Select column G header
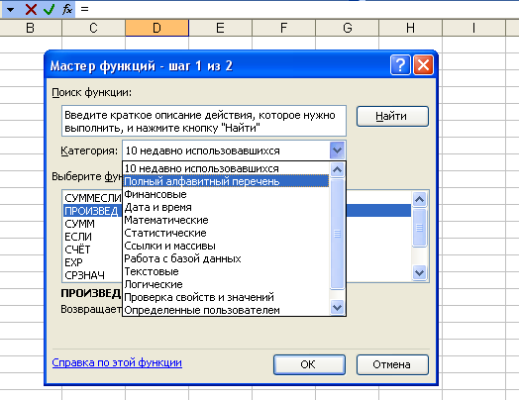Screen dimensions: 519x400 coord(348,28)
